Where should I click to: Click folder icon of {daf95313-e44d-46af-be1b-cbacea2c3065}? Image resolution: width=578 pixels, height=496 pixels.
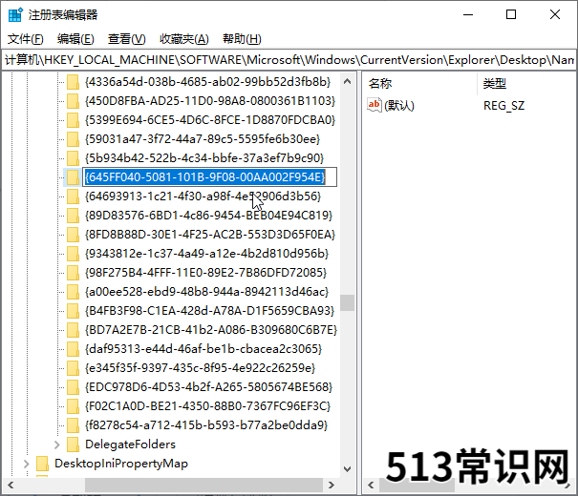(x=73, y=349)
